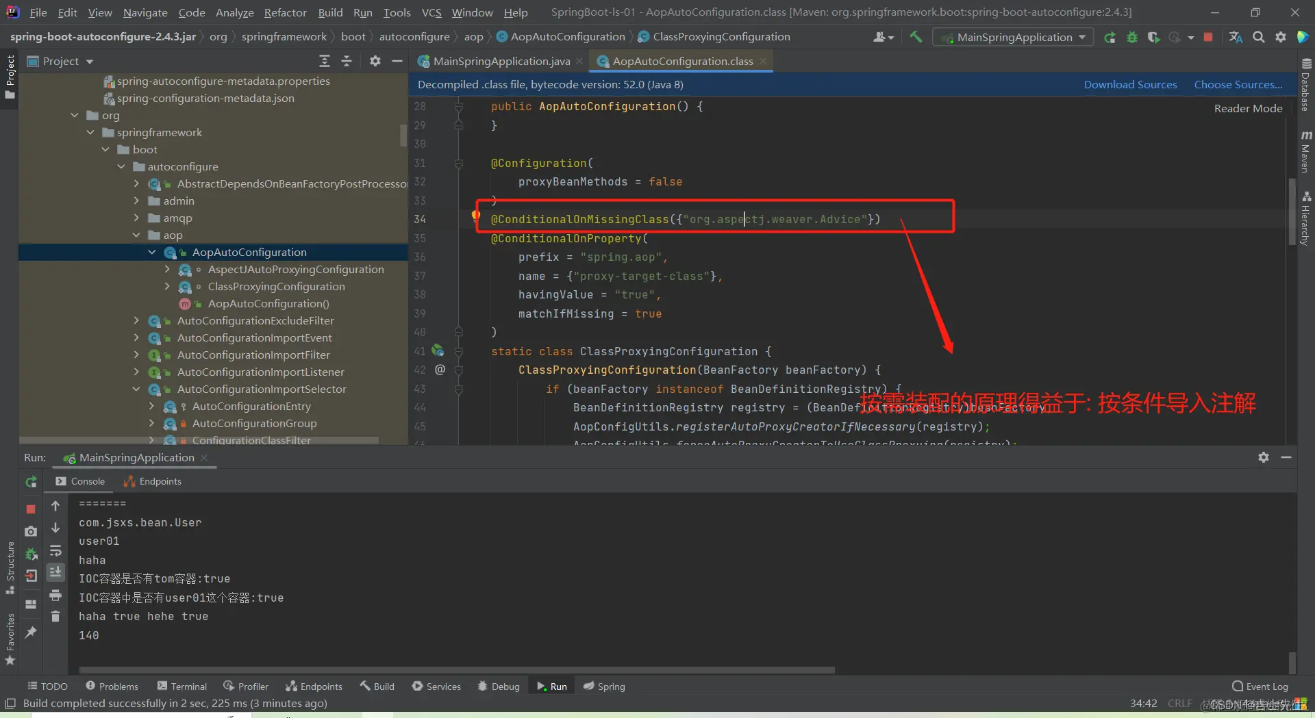
Task: Hide the Project tool window
Action: (x=397, y=61)
